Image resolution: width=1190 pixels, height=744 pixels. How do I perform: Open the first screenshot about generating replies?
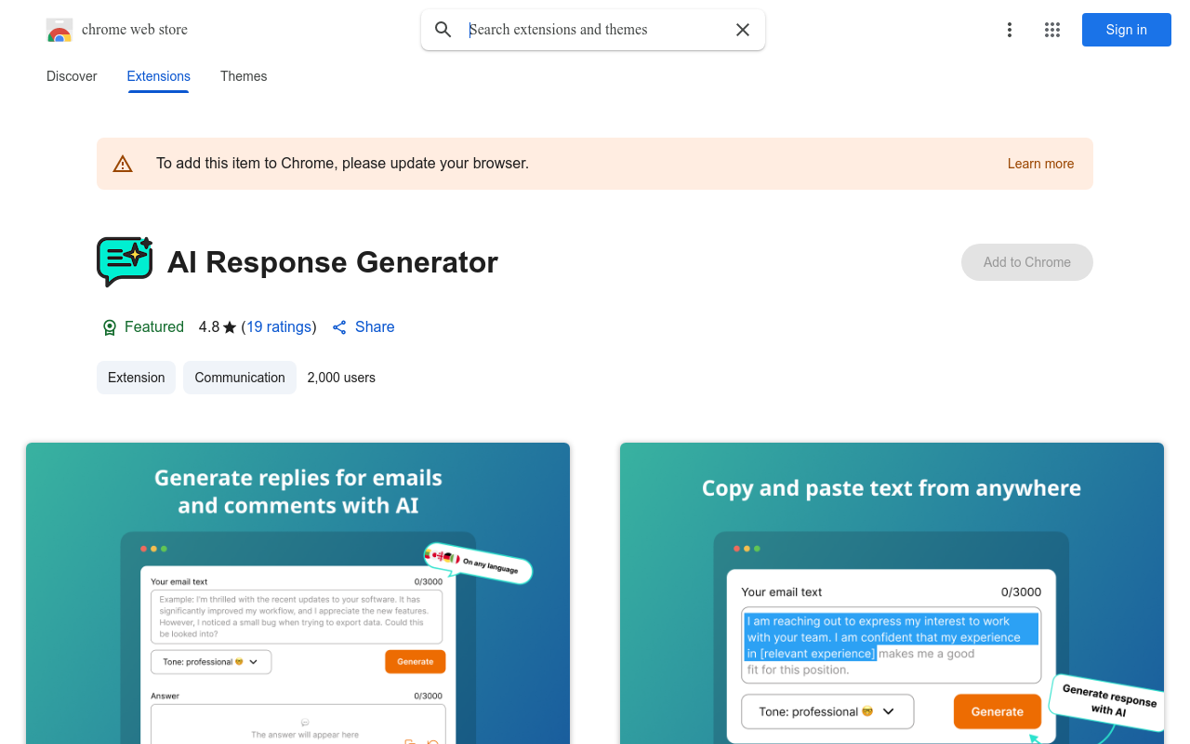(297, 593)
